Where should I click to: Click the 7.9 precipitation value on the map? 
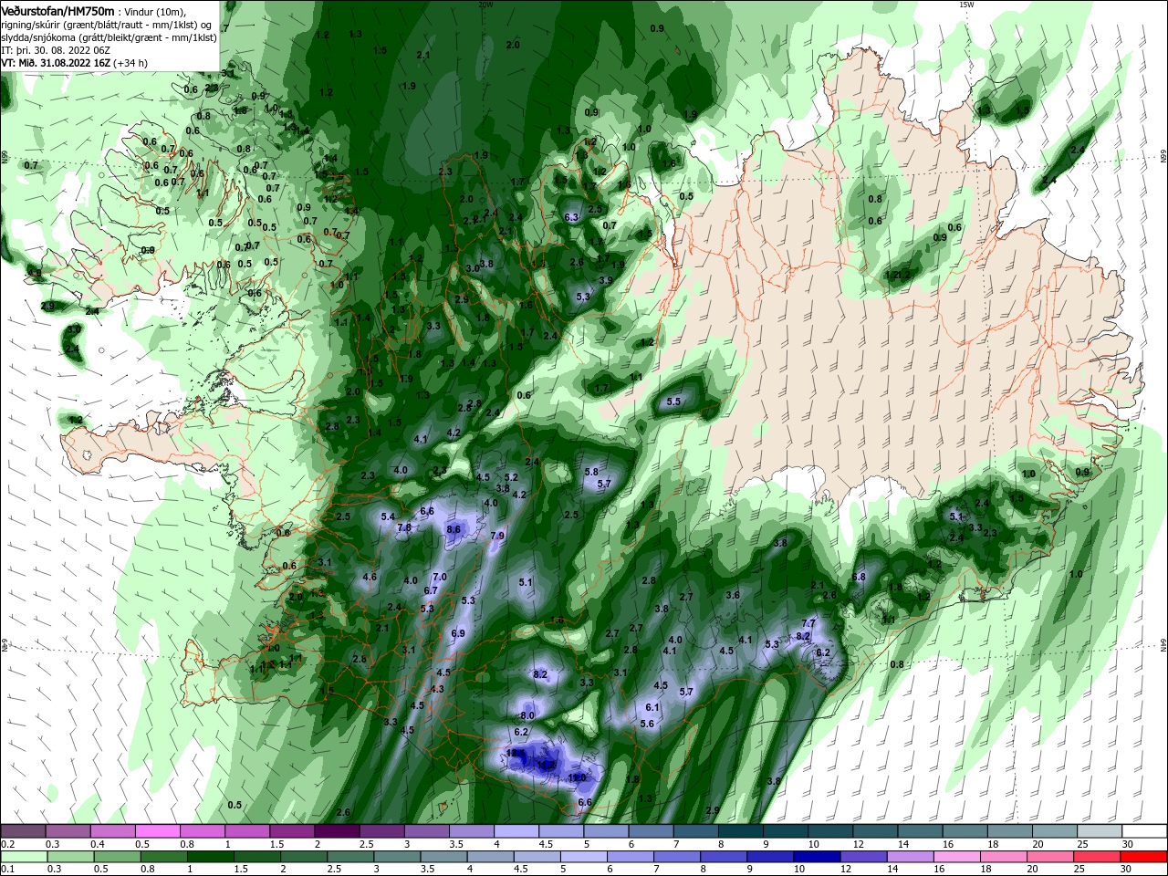[x=497, y=536]
